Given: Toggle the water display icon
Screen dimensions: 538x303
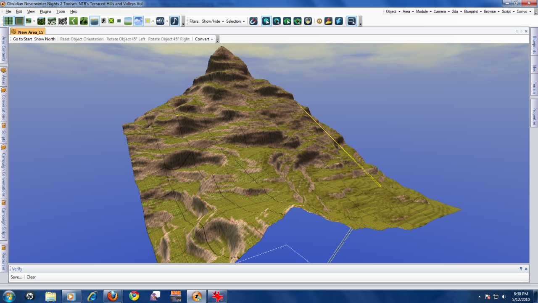Looking at the screenshot, I should click(x=95, y=21).
